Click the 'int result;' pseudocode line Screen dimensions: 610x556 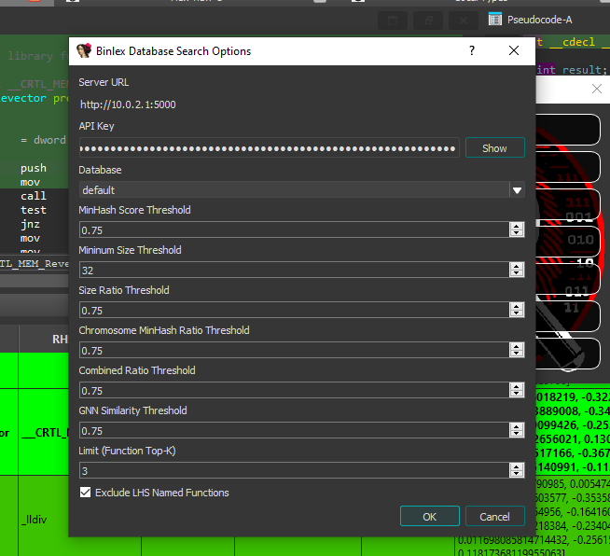click(x=572, y=70)
